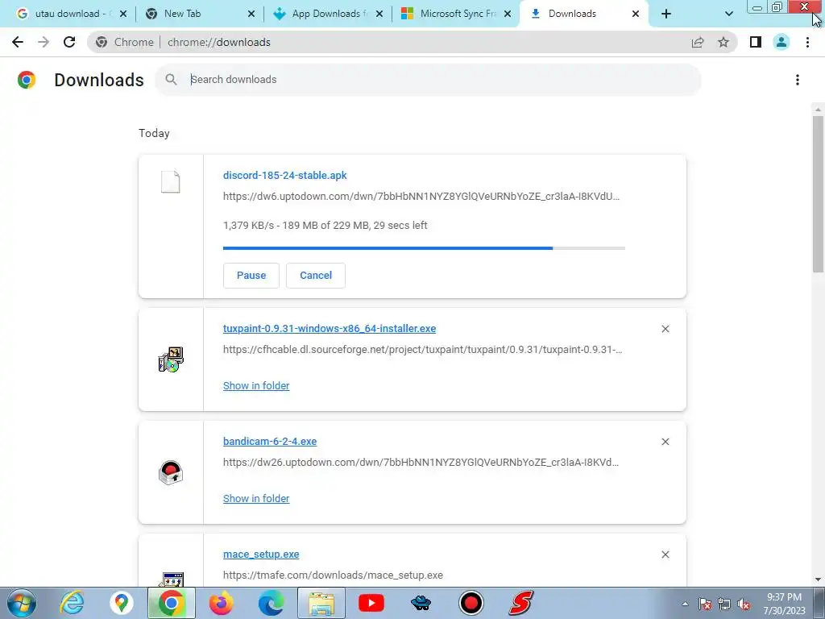825x619 pixels.
Task: Click the tmafe.com mace_setup URL text
Action: coord(333,575)
